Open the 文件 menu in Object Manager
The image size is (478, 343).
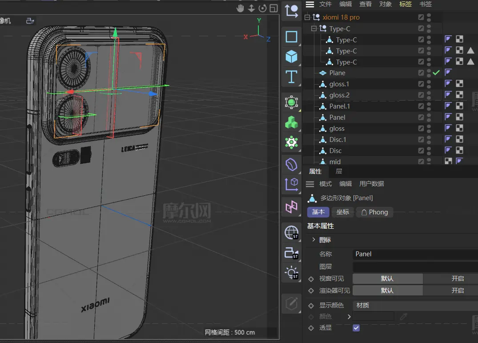[x=325, y=4]
